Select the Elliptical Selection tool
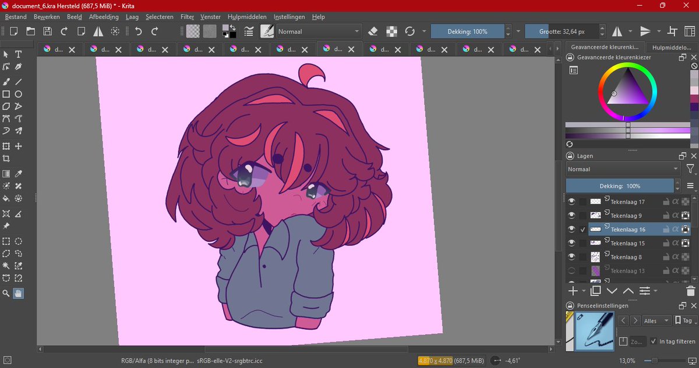699x368 pixels. [19, 241]
